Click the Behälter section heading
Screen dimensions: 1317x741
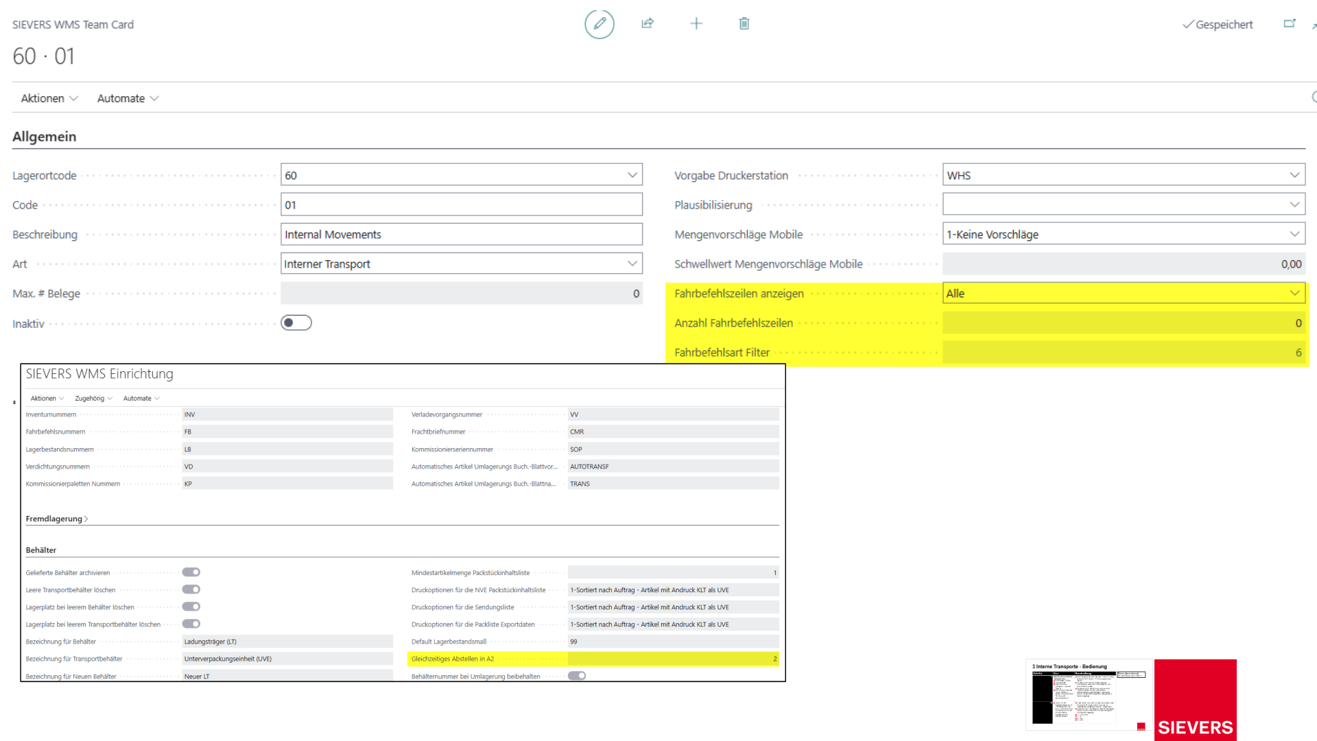[41, 550]
